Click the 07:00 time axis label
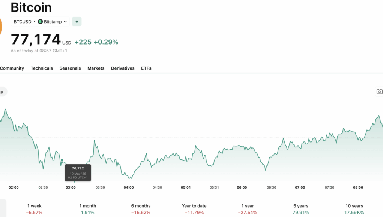 [x=300, y=187]
